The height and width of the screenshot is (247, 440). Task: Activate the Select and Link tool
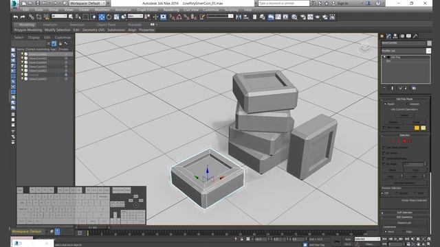click(x=31, y=17)
